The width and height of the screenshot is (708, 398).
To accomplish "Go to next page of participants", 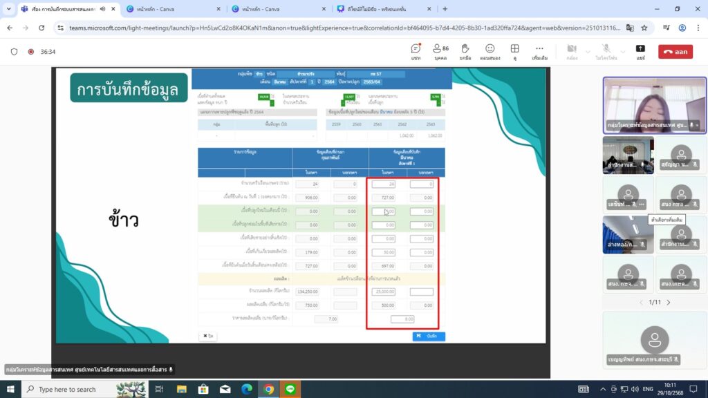I will pos(668,302).
